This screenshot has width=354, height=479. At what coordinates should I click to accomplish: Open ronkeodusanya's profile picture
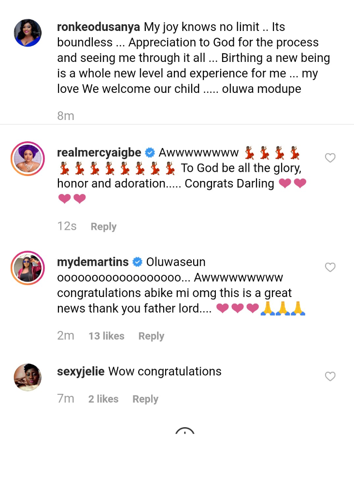[x=28, y=33]
